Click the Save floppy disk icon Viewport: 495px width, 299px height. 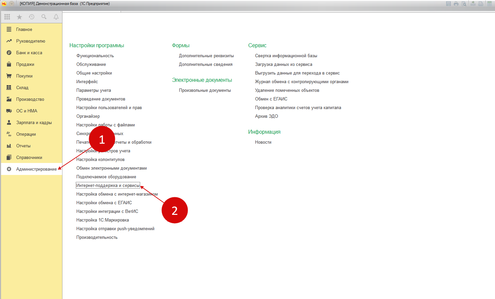(448, 4)
